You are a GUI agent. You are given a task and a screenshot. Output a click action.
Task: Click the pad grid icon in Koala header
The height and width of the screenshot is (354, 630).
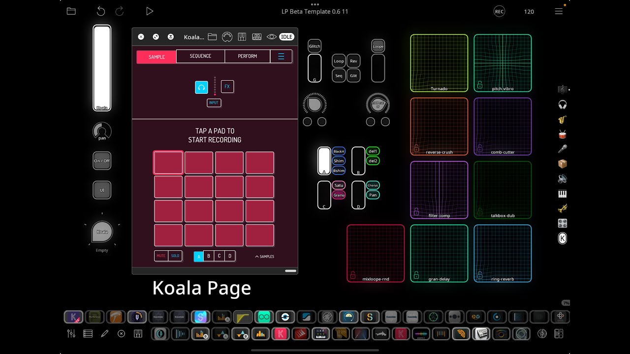[x=256, y=37]
